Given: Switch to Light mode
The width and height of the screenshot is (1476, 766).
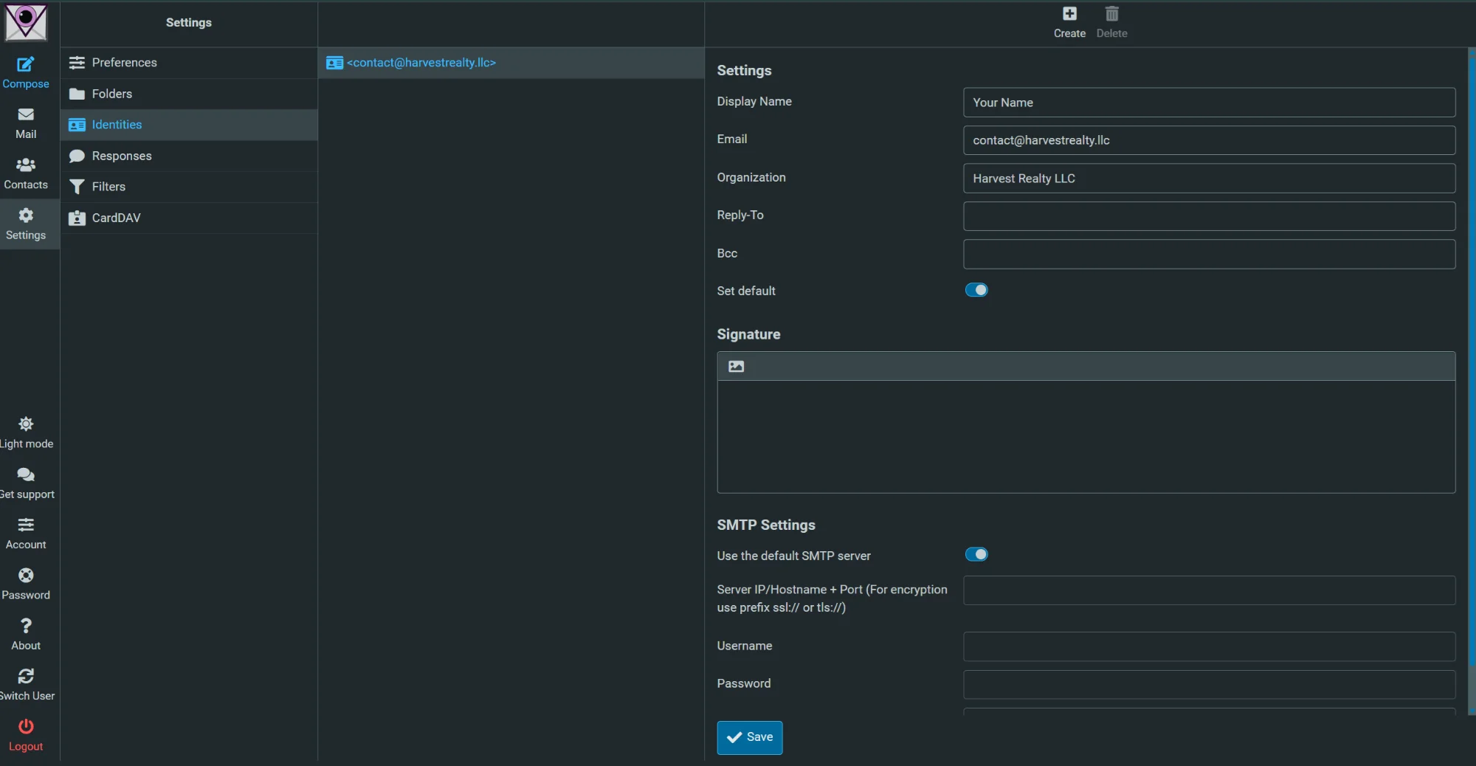Looking at the screenshot, I should point(26,424).
